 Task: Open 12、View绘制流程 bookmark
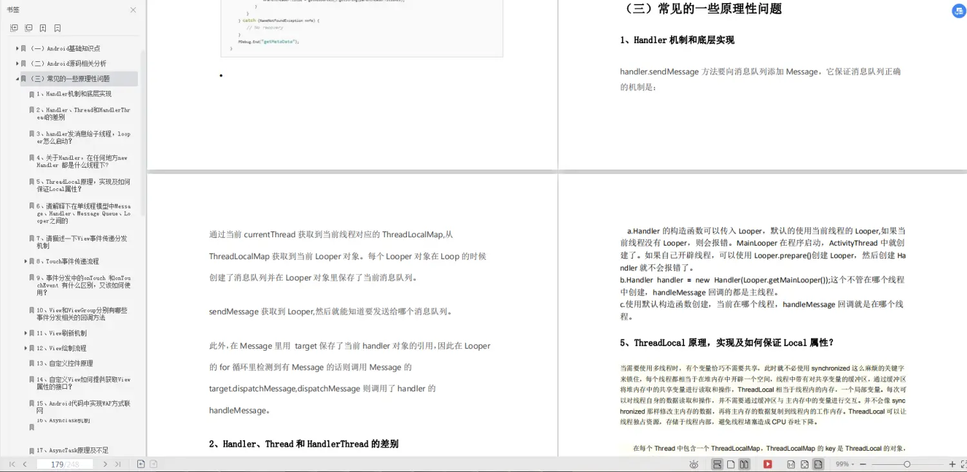(61, 348)
